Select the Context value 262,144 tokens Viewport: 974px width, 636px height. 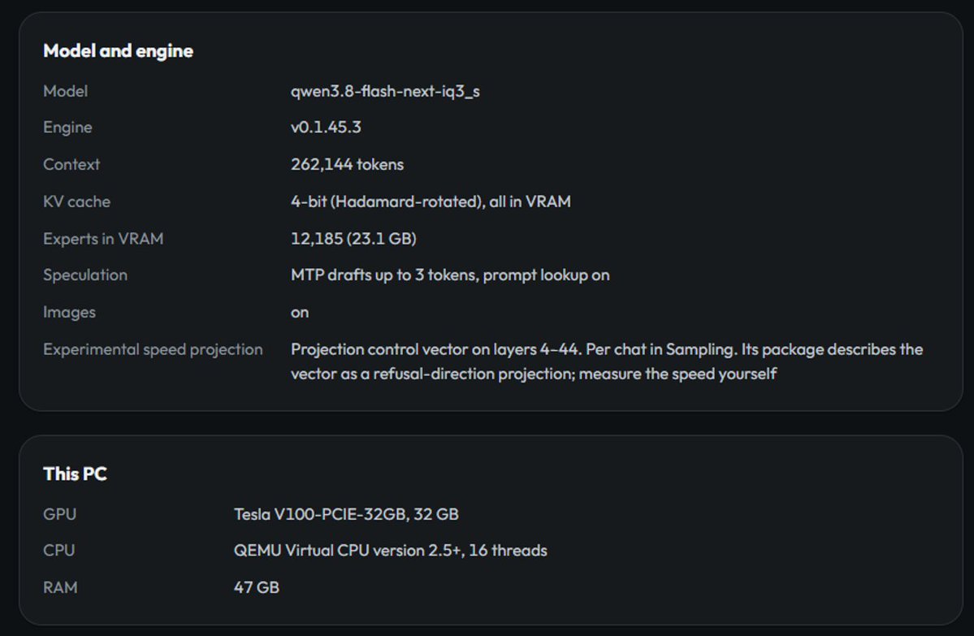pyautogui.click(x=347, y=165)
